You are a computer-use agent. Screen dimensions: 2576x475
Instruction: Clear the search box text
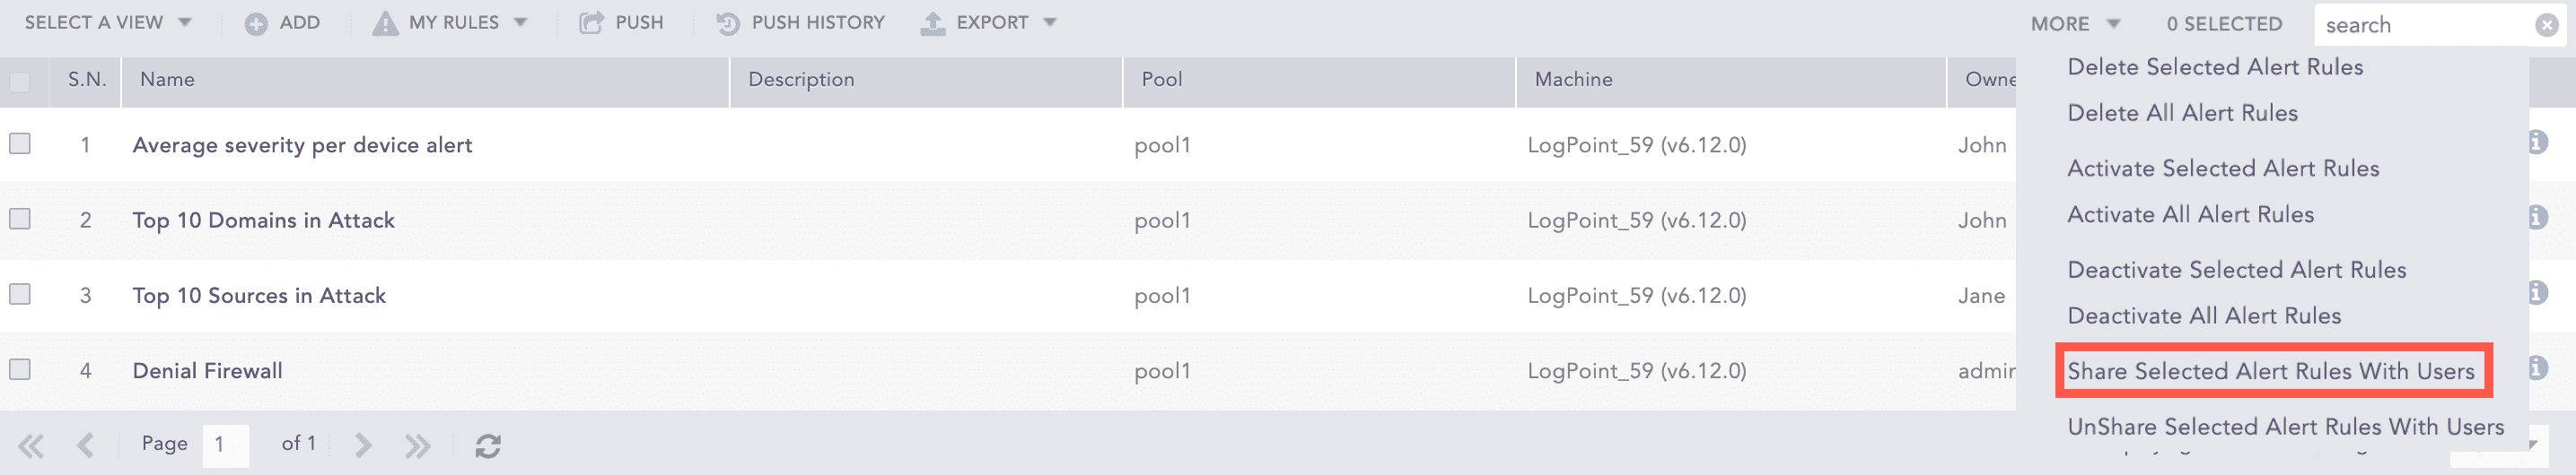pyautogui.click(x=2546, y=25)
